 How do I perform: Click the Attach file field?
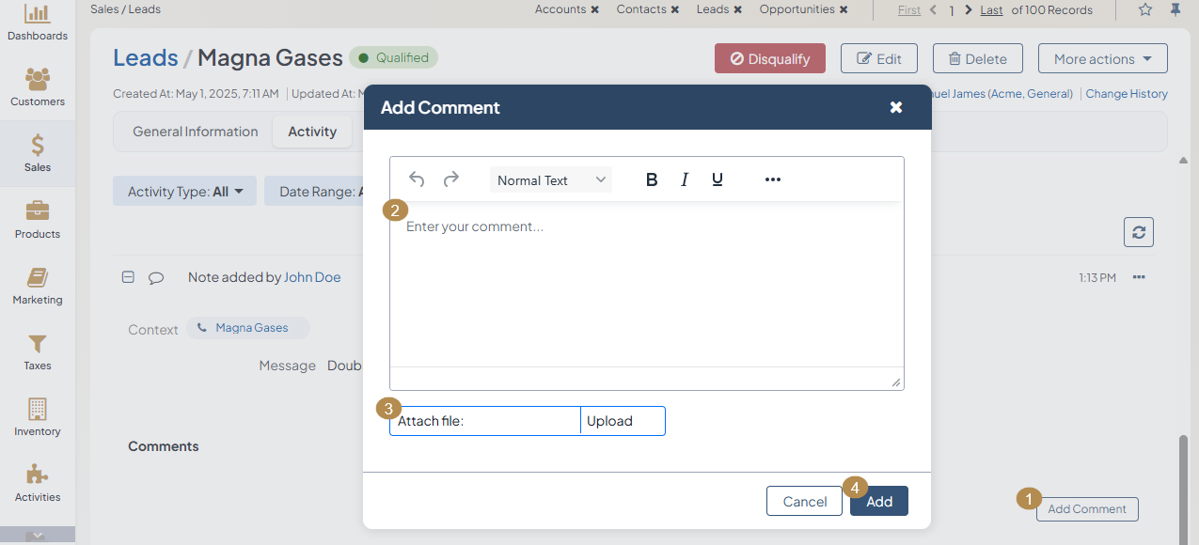coord(485,421)
